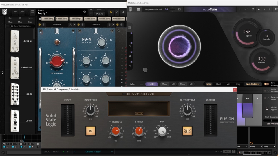The height and width of the screenshot is (156, 278).
Task: Select the Note mode button in MetaTune
Action: (x=152, y=84)
